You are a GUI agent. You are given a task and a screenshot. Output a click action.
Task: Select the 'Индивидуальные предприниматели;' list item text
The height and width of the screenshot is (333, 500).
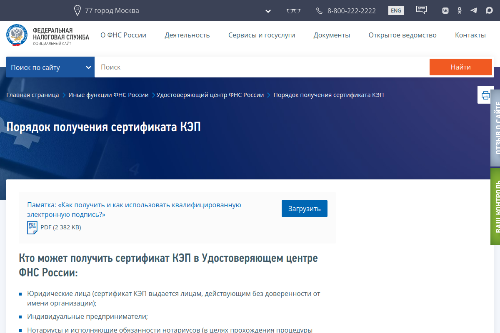[87, 316]
